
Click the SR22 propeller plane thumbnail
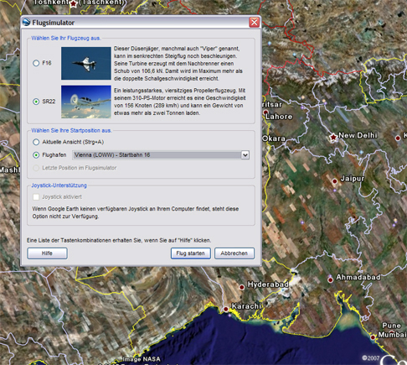tap(86, 102)
